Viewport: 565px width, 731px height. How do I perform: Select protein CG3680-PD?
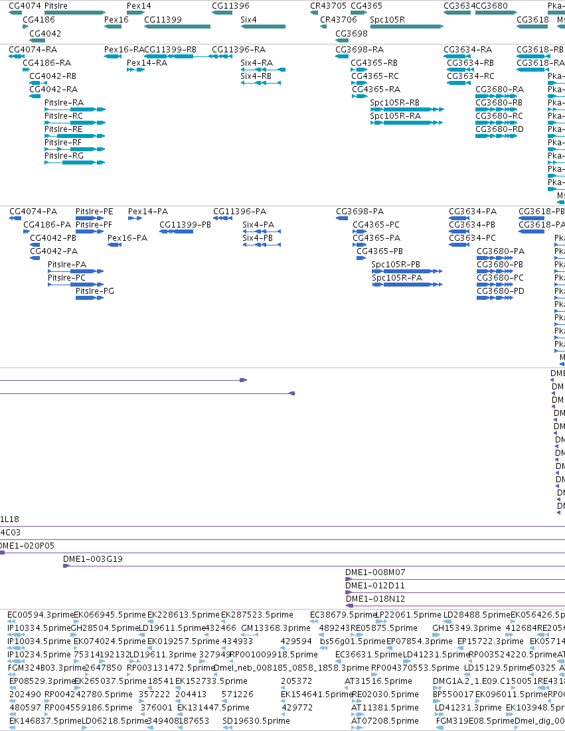[501, 291]
